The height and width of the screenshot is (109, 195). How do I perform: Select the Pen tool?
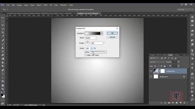(3, 70)
